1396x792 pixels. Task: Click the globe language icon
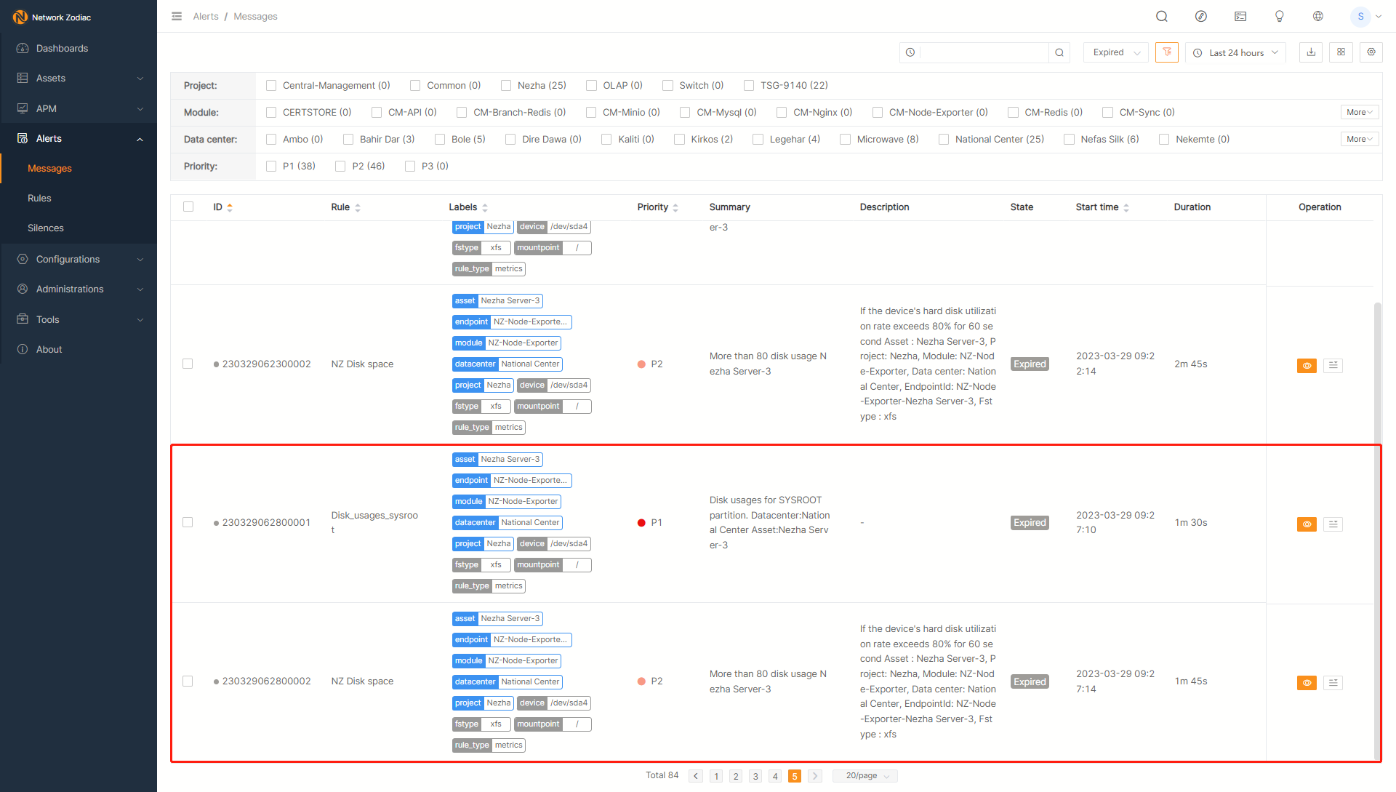click(1318, 16)
